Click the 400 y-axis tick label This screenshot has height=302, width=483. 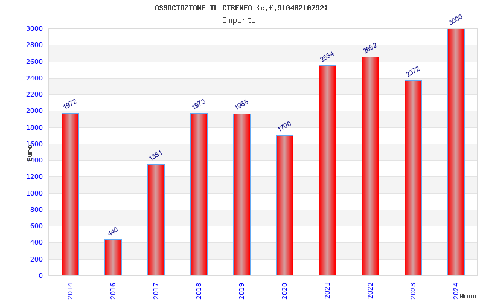(36, 243)
